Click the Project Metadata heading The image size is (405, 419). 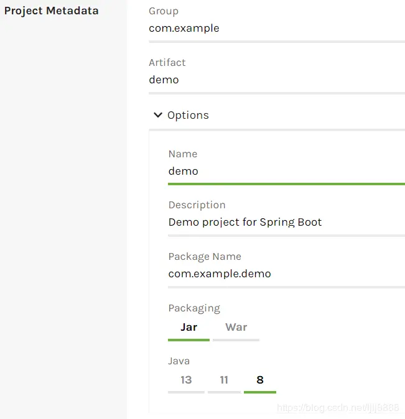(x=51, y=11)
